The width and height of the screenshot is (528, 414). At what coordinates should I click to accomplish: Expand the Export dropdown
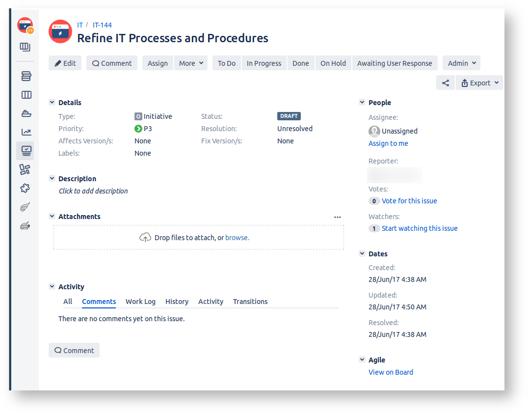click(479, 83)
